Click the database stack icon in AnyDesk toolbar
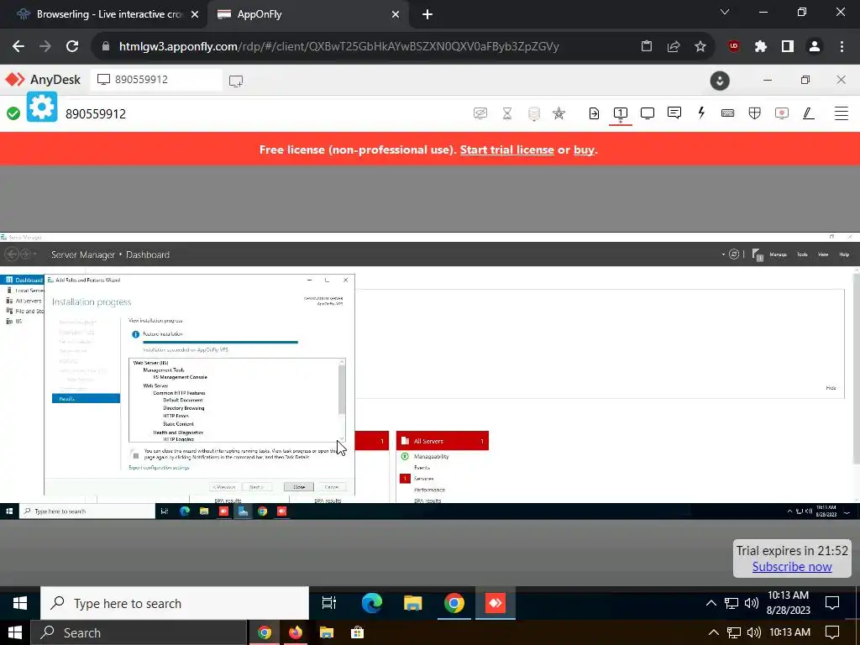Image resolution: width=860 pixels, height=645 pixels. (x=533, y=113)
